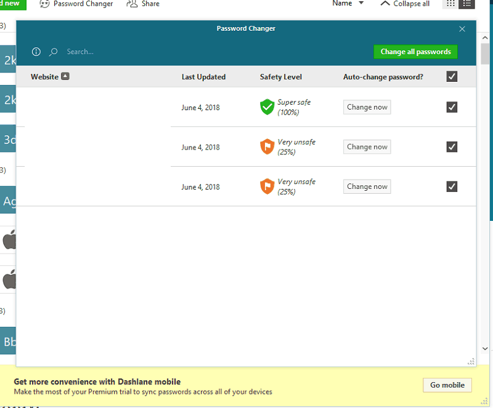Click the Safety Level column header
This screenshot has width=493, height=408.
tap(280, 77)
